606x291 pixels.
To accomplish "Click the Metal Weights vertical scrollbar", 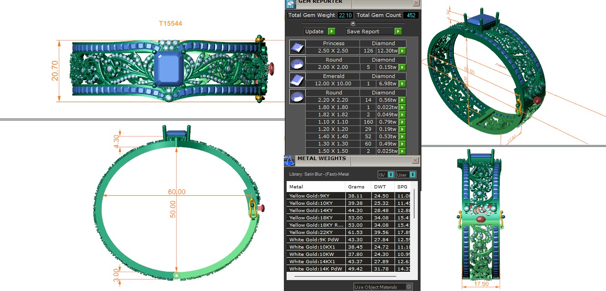I will pyautogui.click(x=414, y=203).
